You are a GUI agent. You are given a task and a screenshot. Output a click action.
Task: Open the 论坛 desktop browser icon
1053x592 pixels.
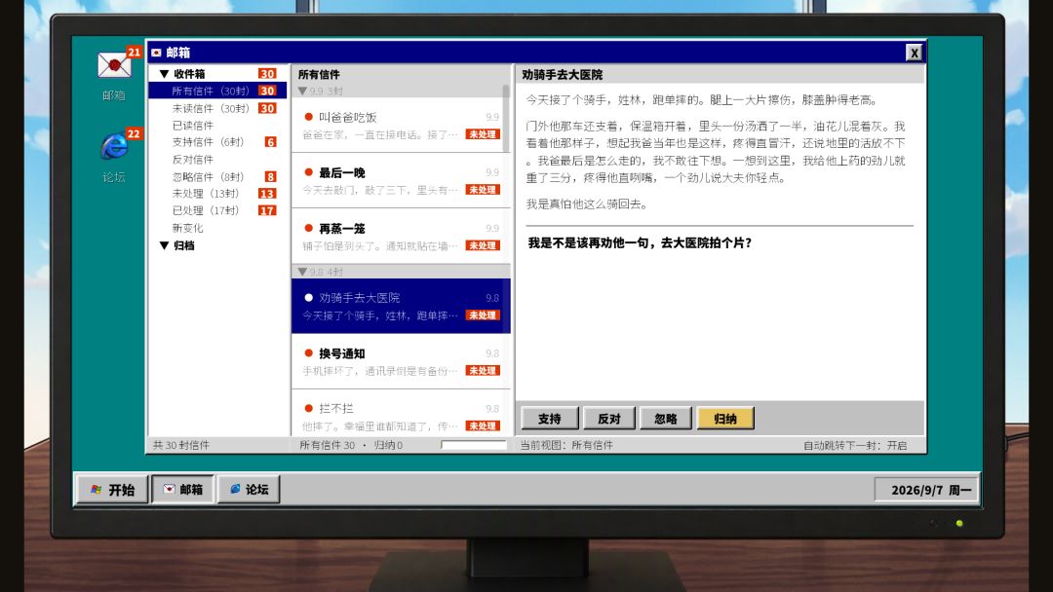(x=113, y=146)
